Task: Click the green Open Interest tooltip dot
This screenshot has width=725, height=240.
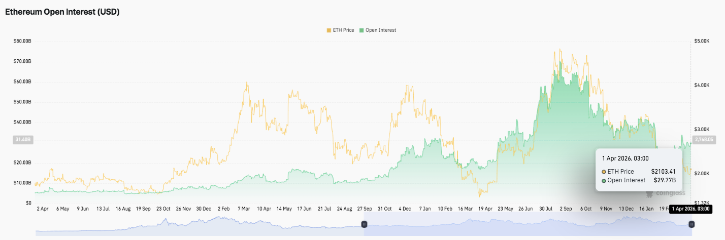Action: pyautogui.click(x=604, y=180)
